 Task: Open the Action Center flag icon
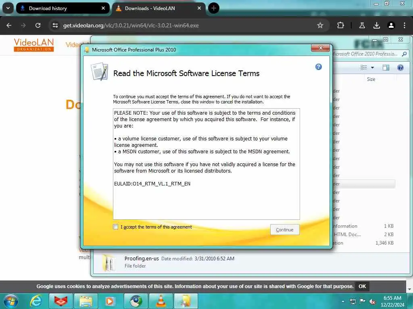[x=363, y=301]
